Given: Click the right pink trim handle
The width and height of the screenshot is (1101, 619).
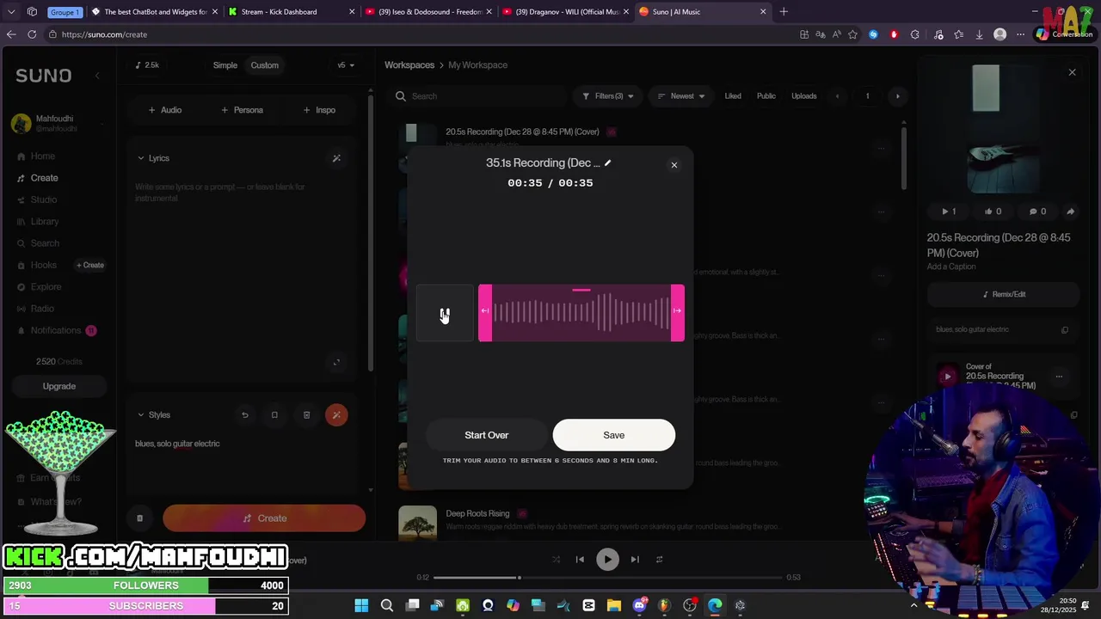Looking at the screenshot, I should [x=678, y=313].
